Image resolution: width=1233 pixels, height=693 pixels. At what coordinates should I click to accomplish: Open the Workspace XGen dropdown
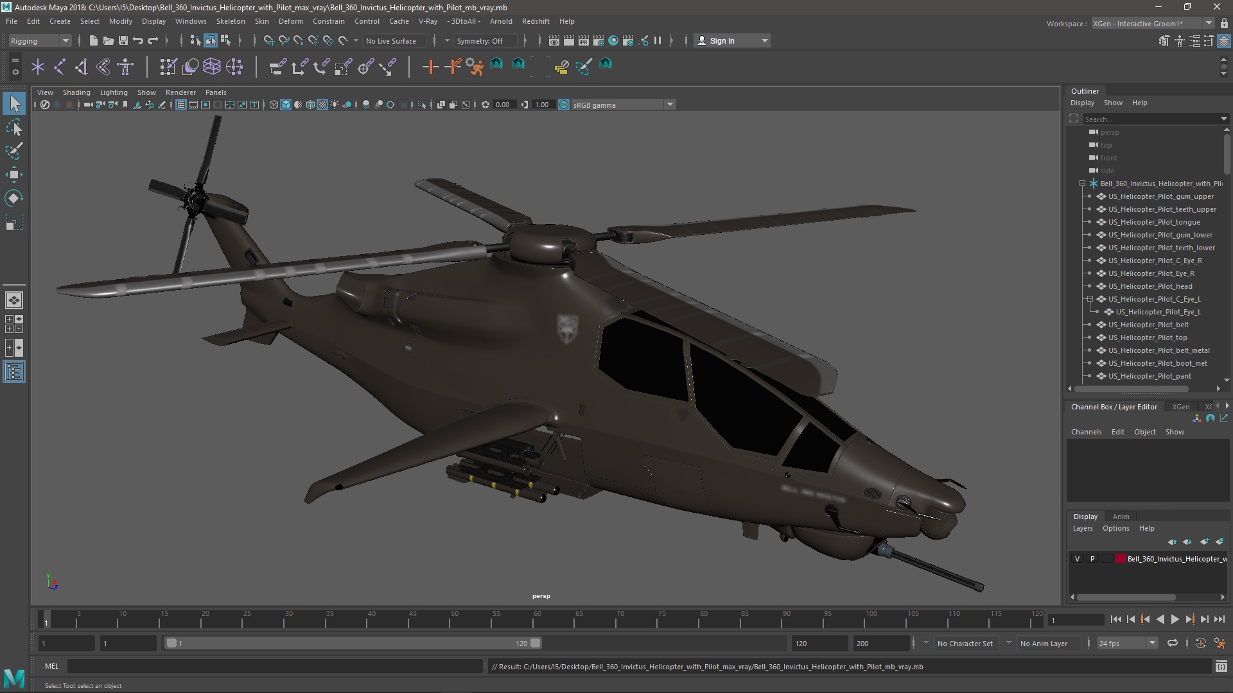pyautogui.click(x=1152, y=23)
